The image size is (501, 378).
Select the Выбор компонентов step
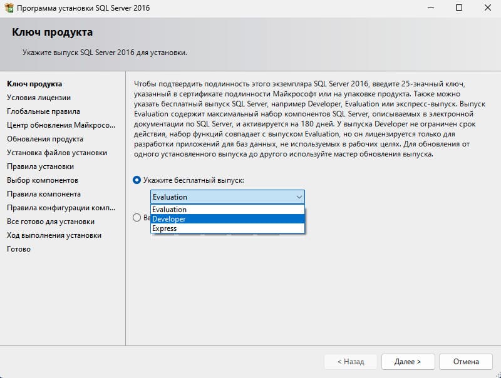(43, 180)
